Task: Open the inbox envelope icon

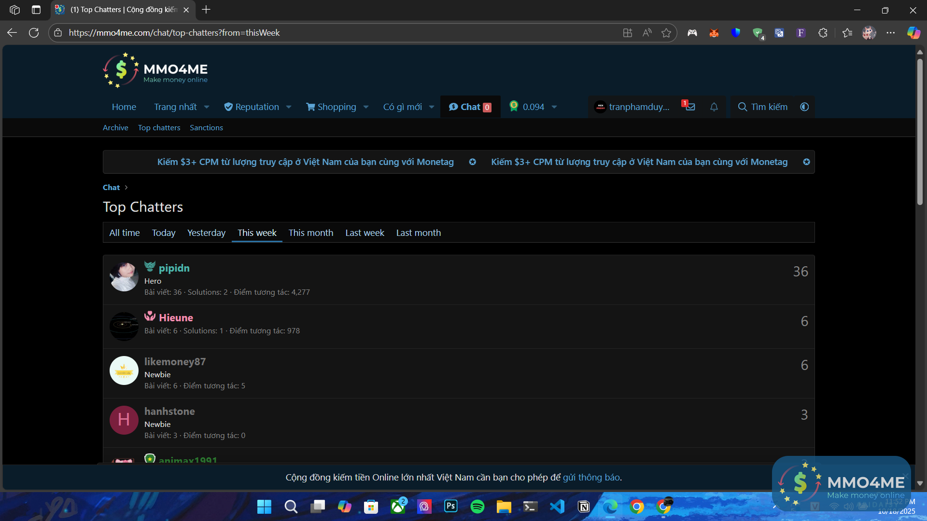Action: [690, 107]
